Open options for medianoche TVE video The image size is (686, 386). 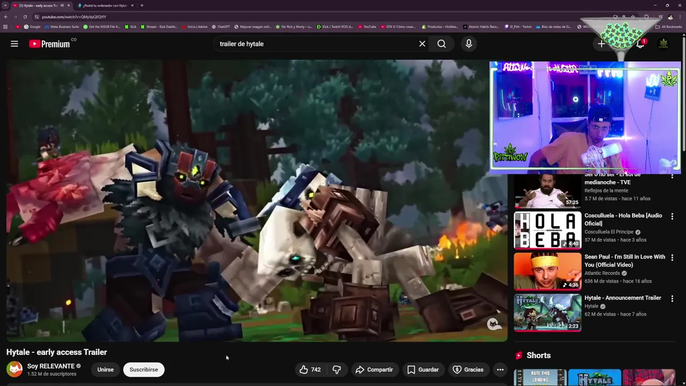click(672, 176)
